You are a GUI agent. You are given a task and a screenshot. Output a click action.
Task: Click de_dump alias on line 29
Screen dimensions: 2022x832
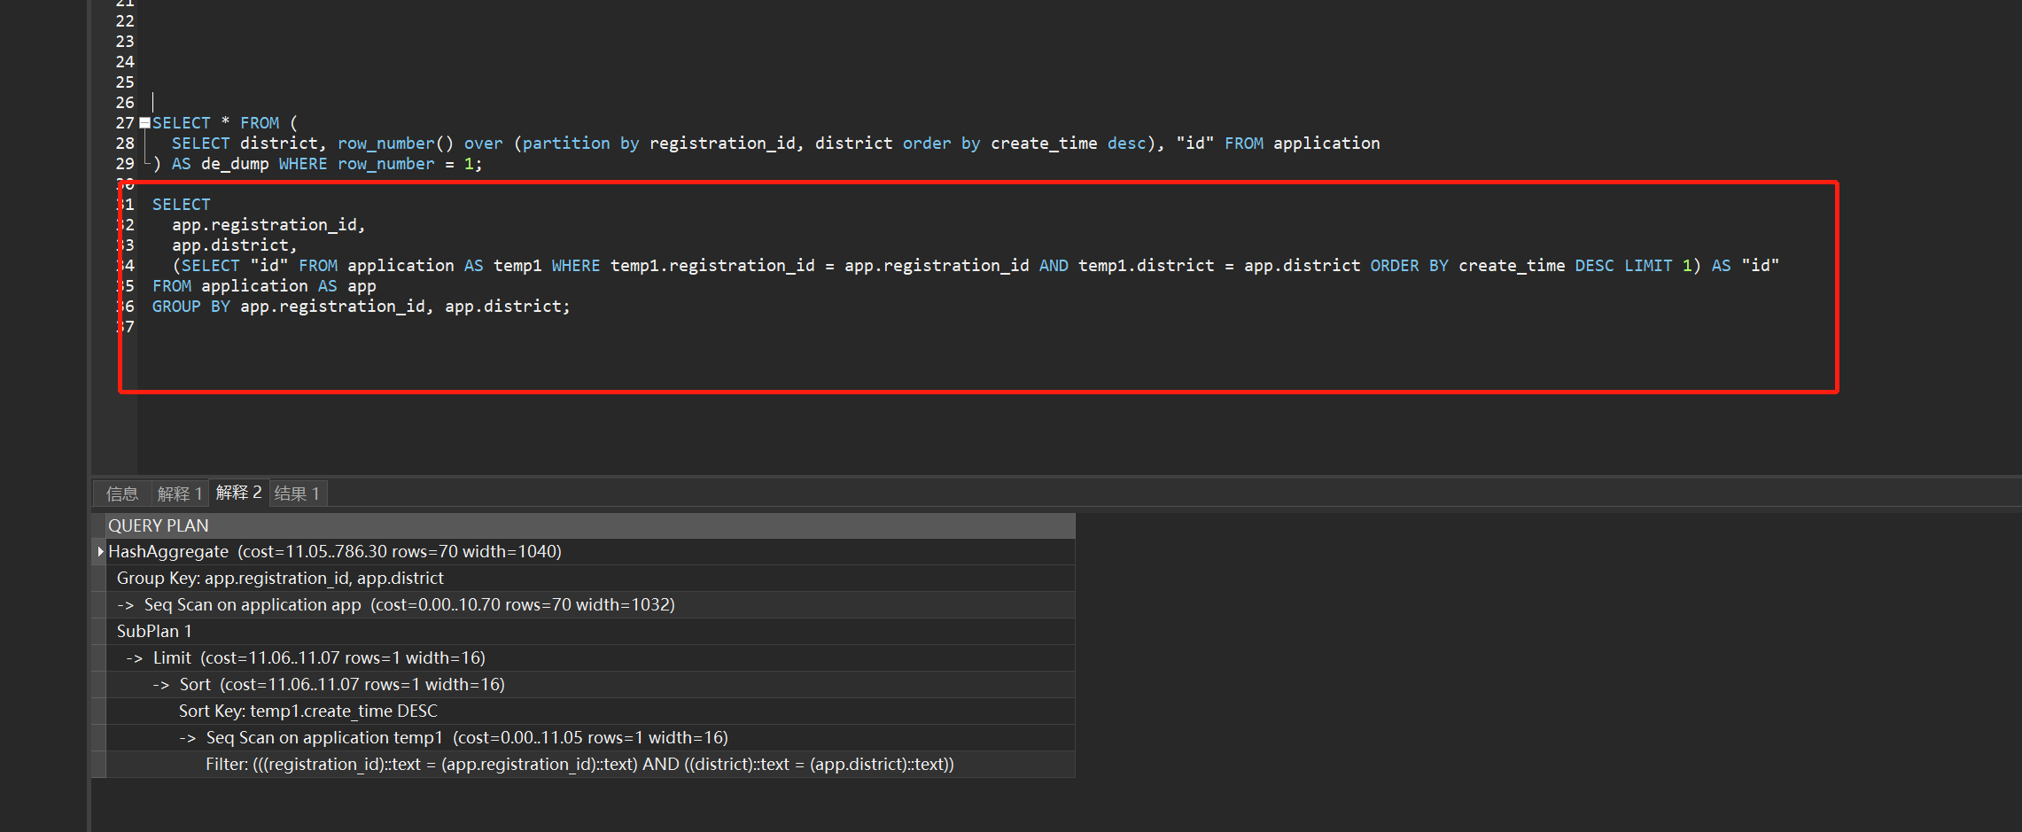[x=235, y=164]
